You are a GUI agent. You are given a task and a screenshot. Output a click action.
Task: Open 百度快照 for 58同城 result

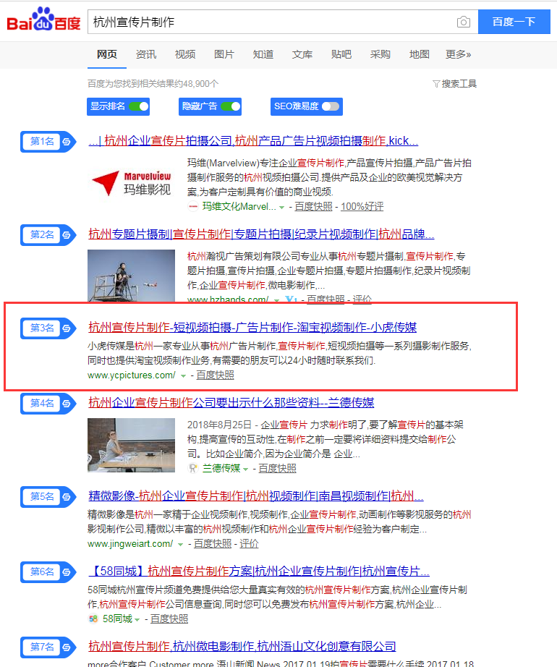pos(169,619)
